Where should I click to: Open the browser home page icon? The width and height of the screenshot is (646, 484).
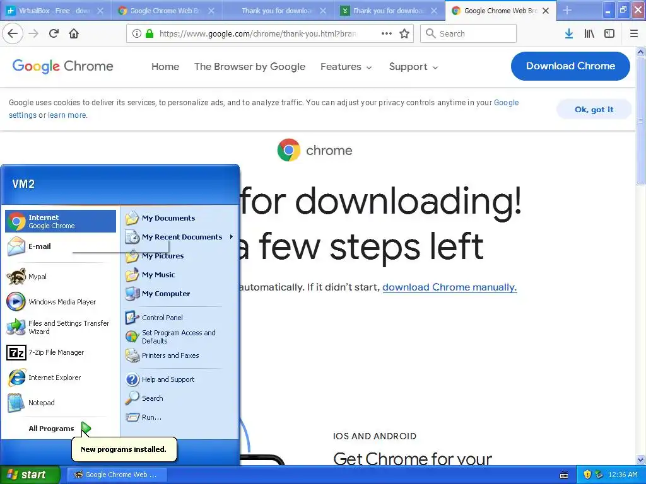[x=74, y=33]
